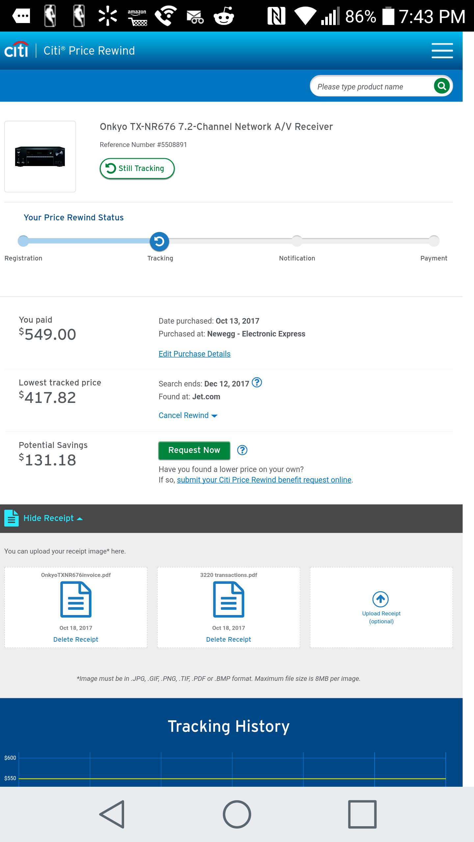Click the $131.18 potential savings value
Image resolution: width=474 pixels, height=842 pixels.
[x=47, y=460]
